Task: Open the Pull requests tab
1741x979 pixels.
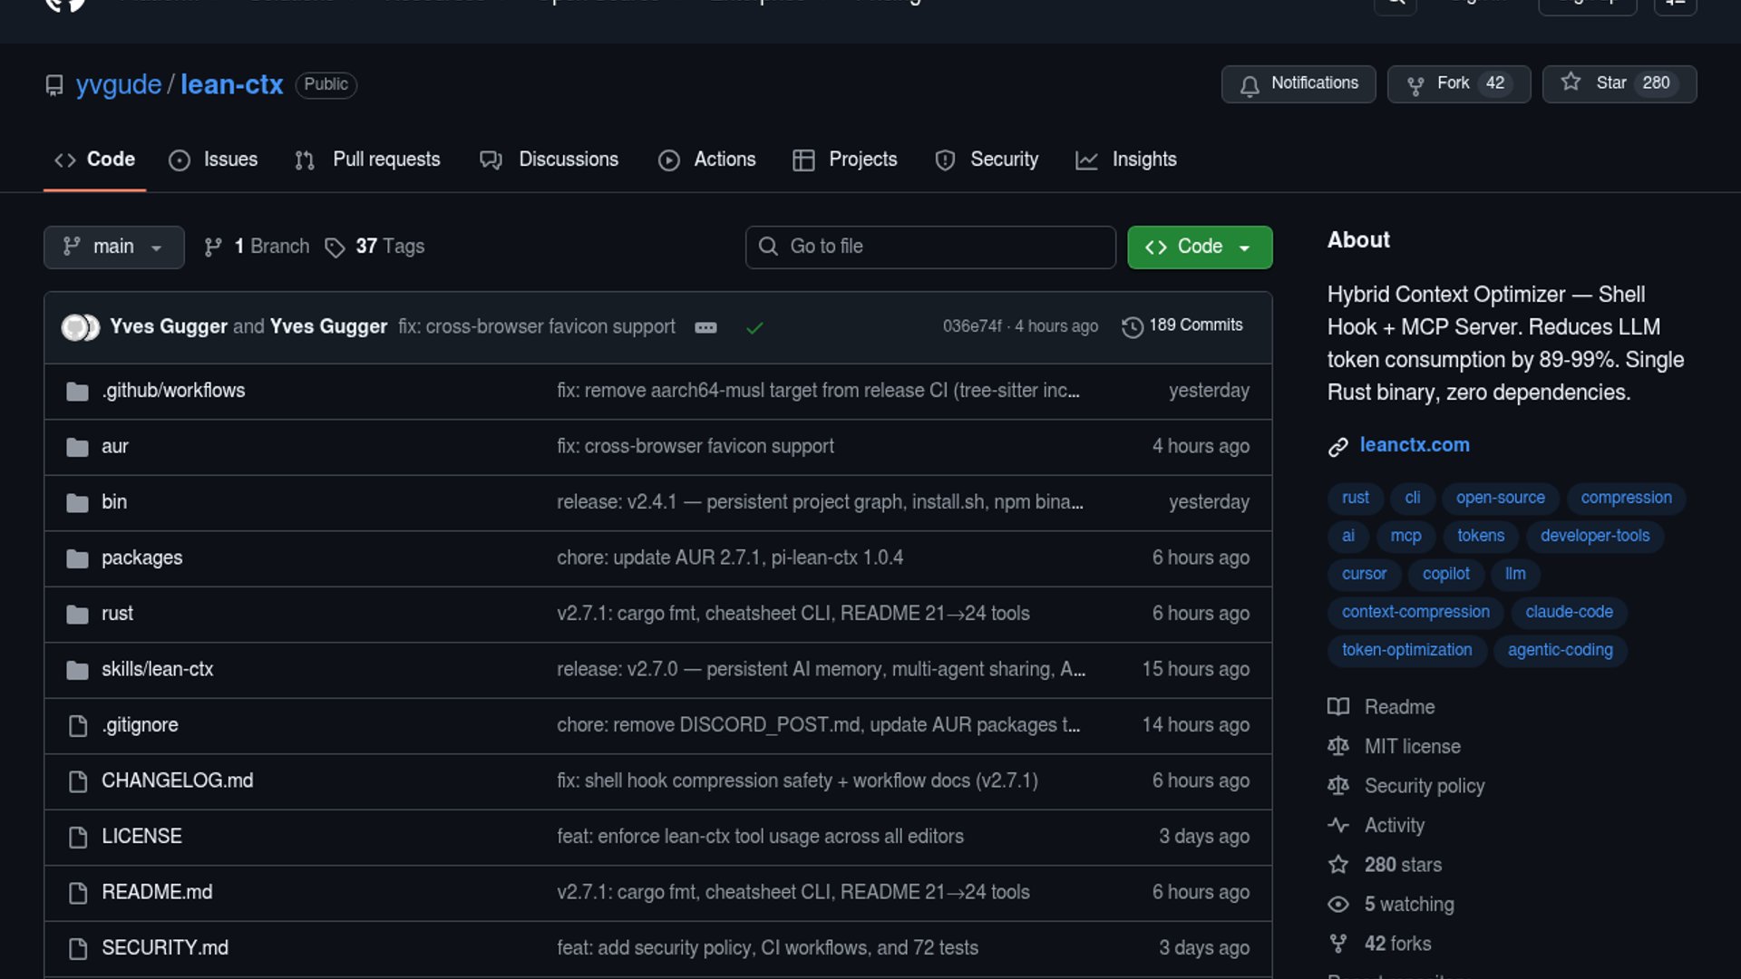Action: (367, 160)
